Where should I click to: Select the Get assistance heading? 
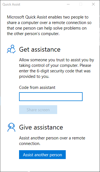(40, 49)
